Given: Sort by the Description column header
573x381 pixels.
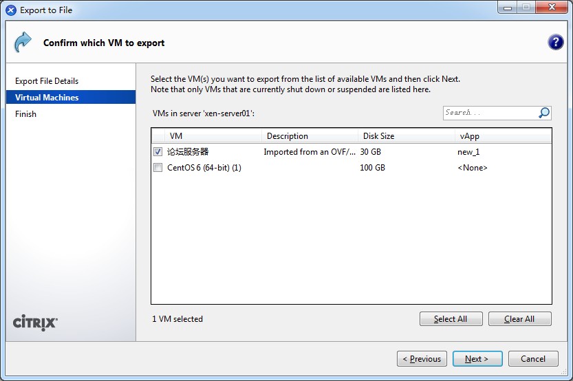Looking at the screenshot, I should [x=310, y=136].
